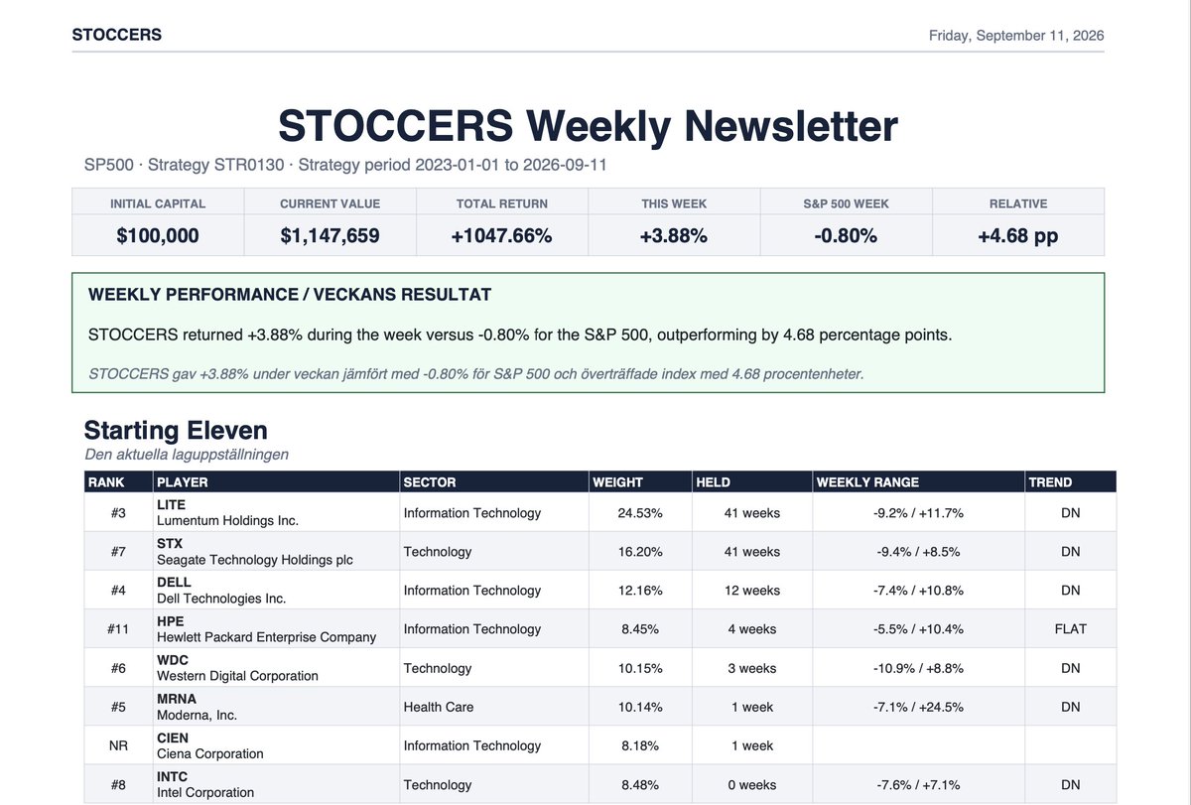Click the Total Return value +1047.66%
This screenshot has height=805, width=1191.
(502, 236)
